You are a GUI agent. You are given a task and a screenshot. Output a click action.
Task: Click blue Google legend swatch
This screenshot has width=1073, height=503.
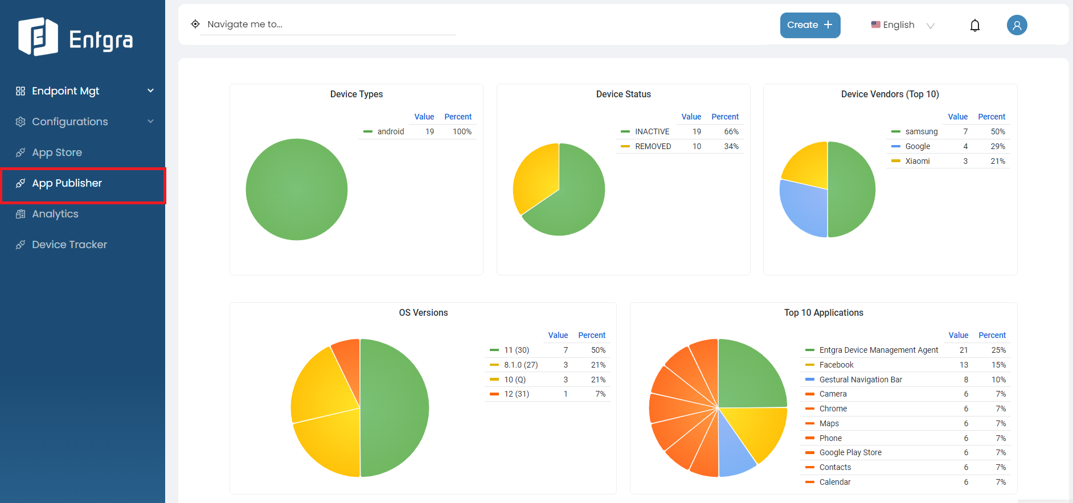pyautogui.click(x=896, y=146)
